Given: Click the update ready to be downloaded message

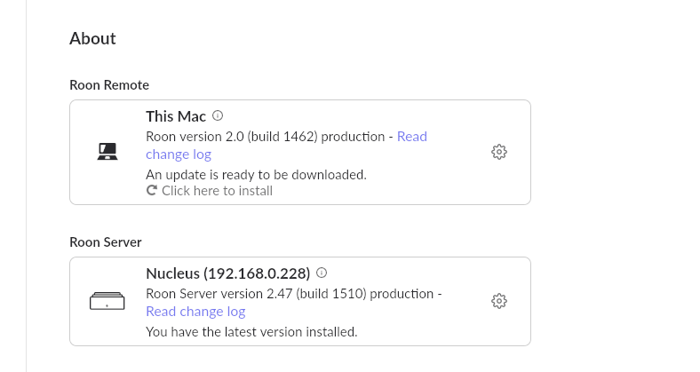Looking at the screenshot, I should click(256, 174).
